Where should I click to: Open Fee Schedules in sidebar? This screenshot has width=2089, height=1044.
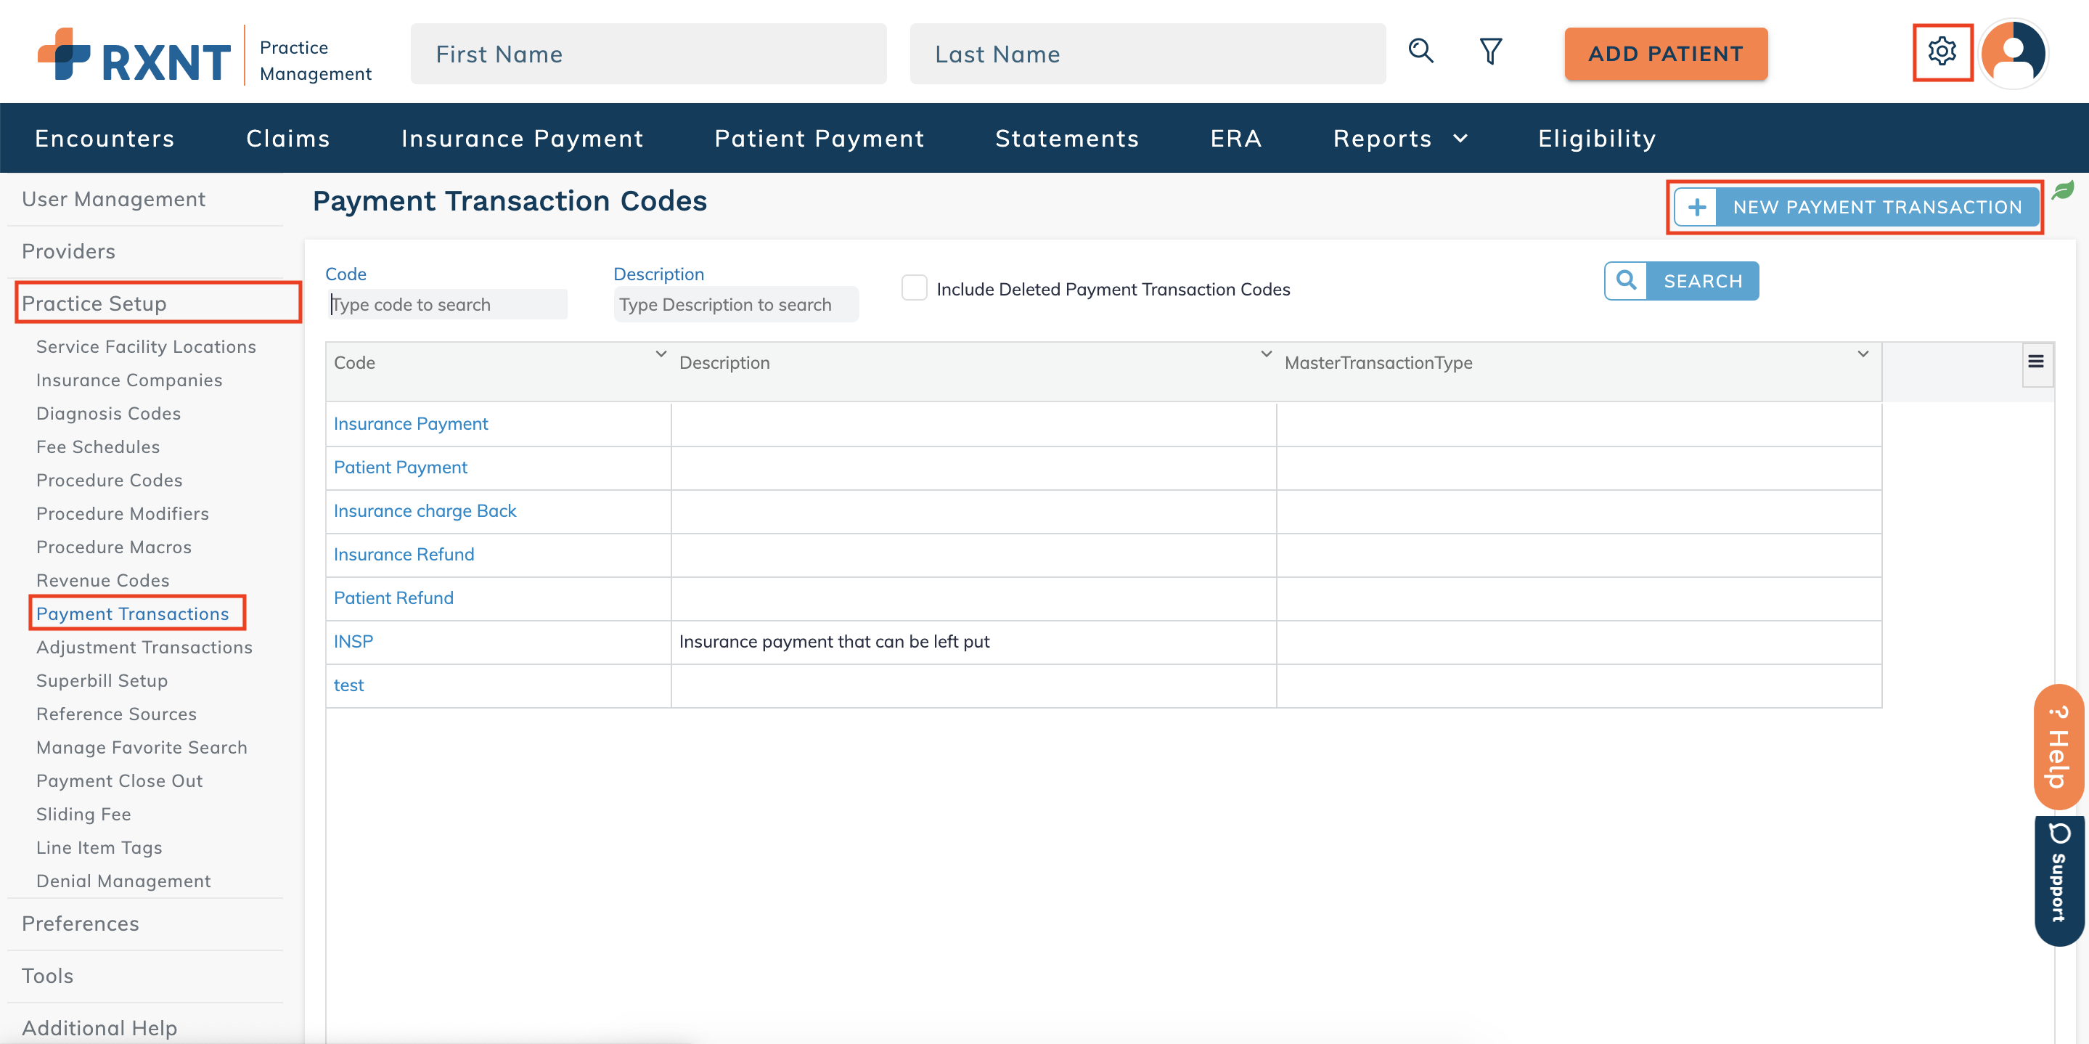(97, 446)
